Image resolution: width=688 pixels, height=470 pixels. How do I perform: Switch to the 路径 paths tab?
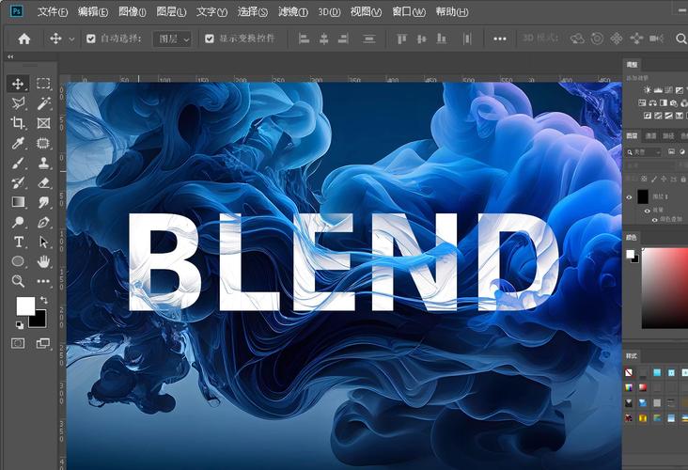click(668, 136)
